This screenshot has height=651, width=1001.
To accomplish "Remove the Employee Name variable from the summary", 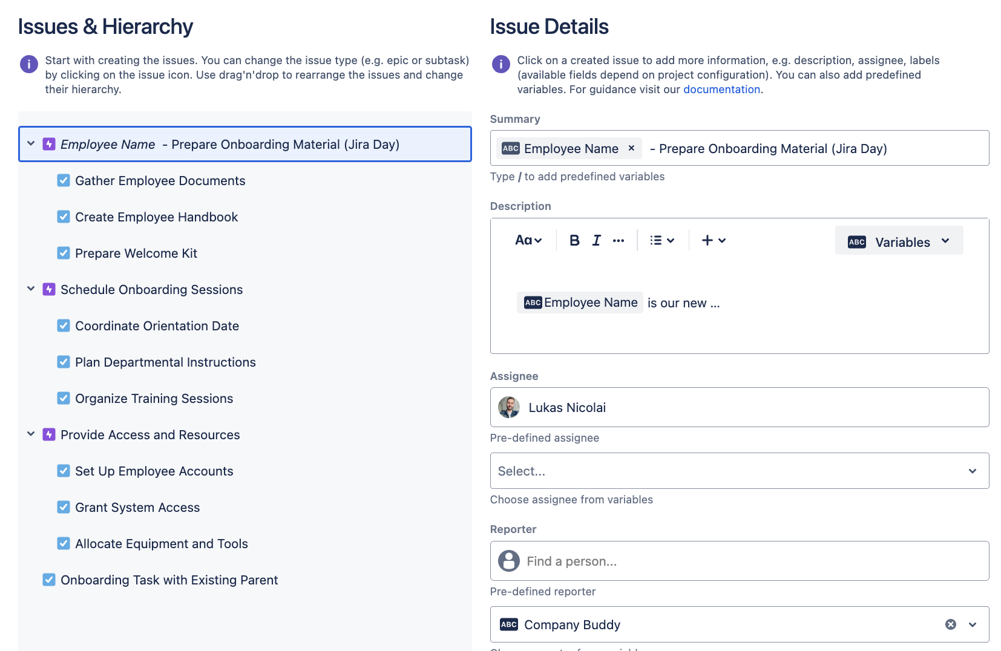I will point(631,148).
